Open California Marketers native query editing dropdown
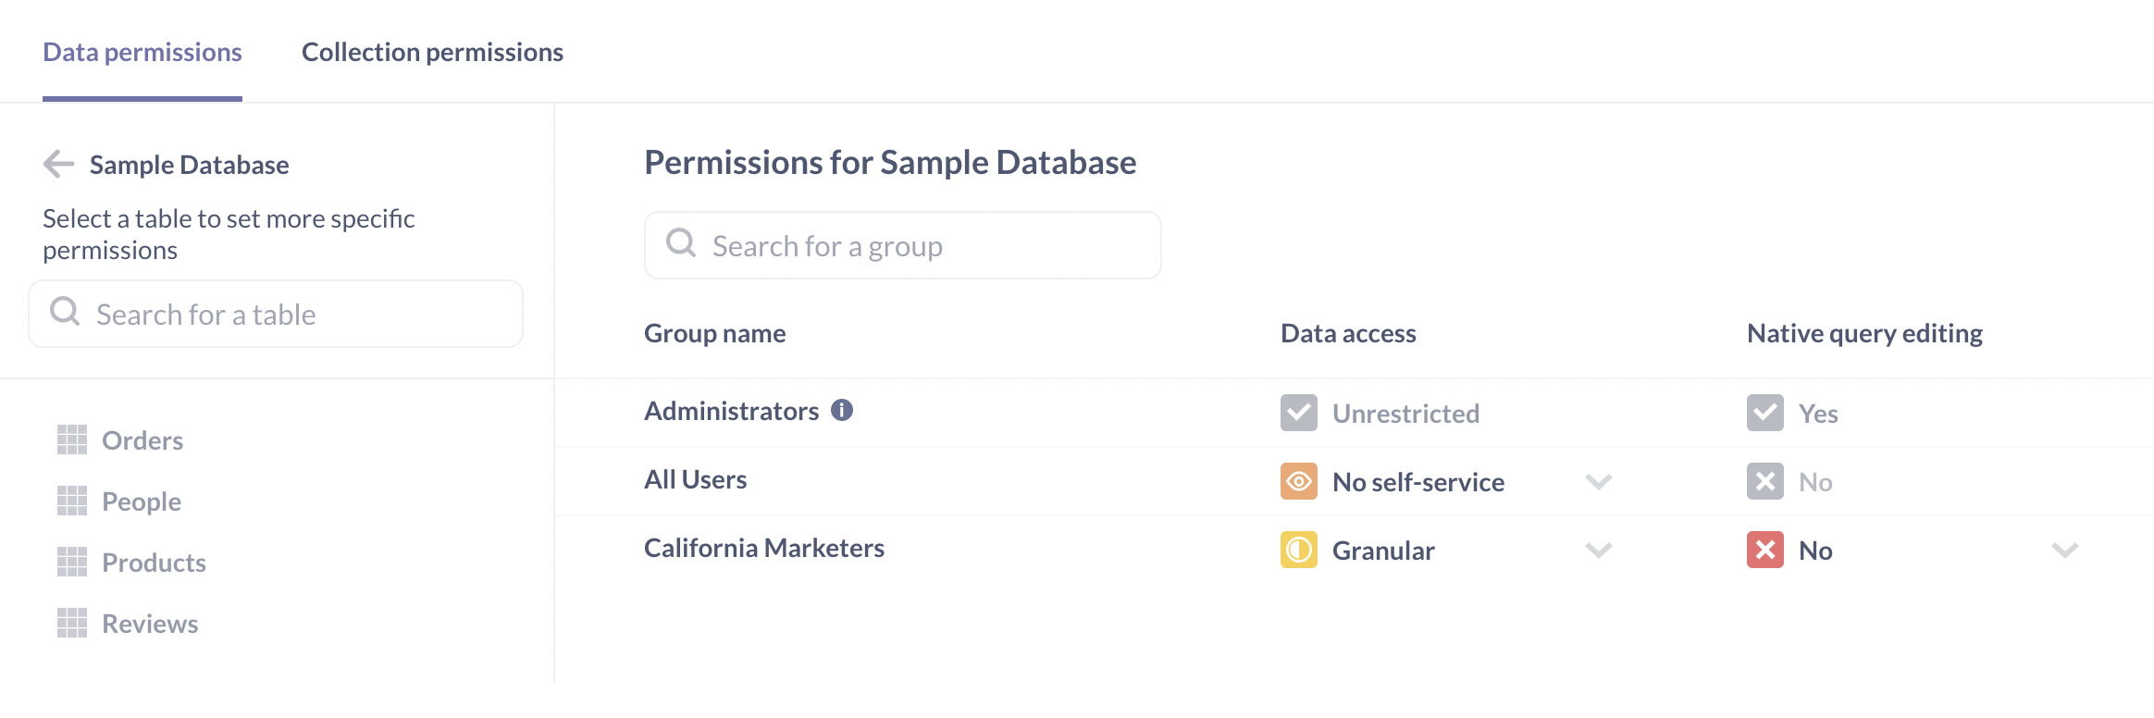 [2065, 550]
